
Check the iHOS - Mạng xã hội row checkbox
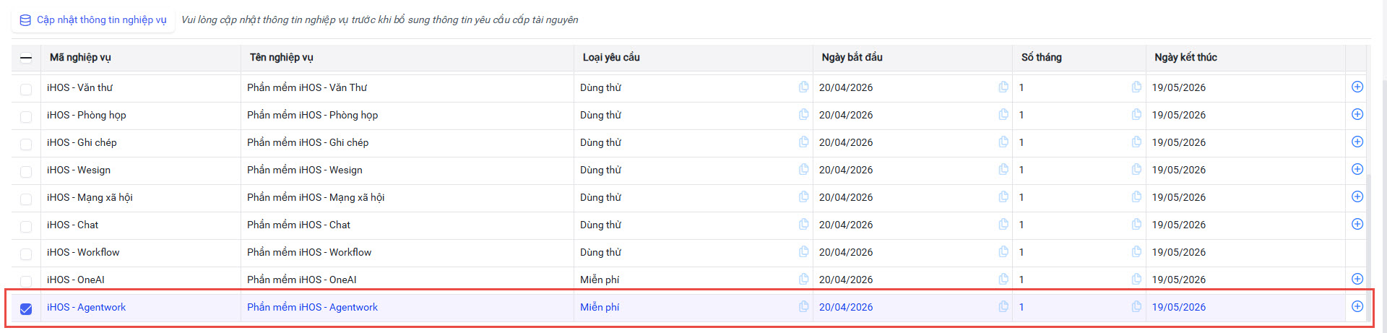(26, 199)
